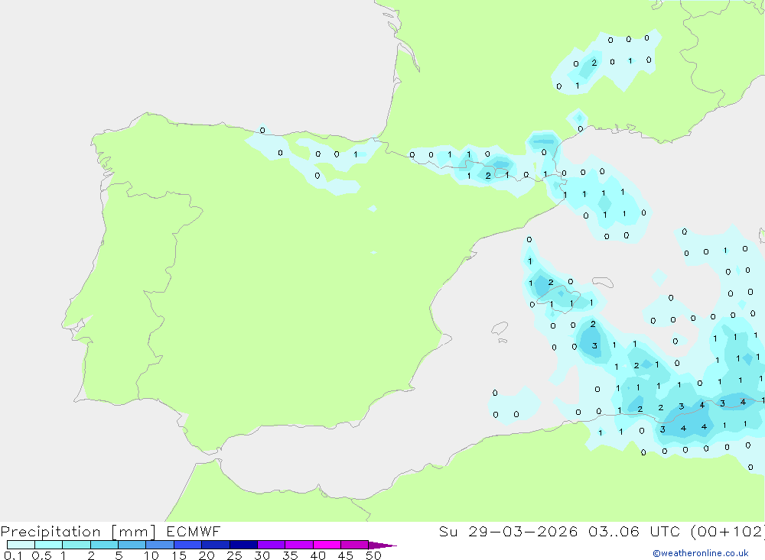Click the '0.1' legend scale label

click(13, 555)
